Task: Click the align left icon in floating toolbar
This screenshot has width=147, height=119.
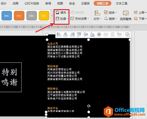Action: coord(59,34)
